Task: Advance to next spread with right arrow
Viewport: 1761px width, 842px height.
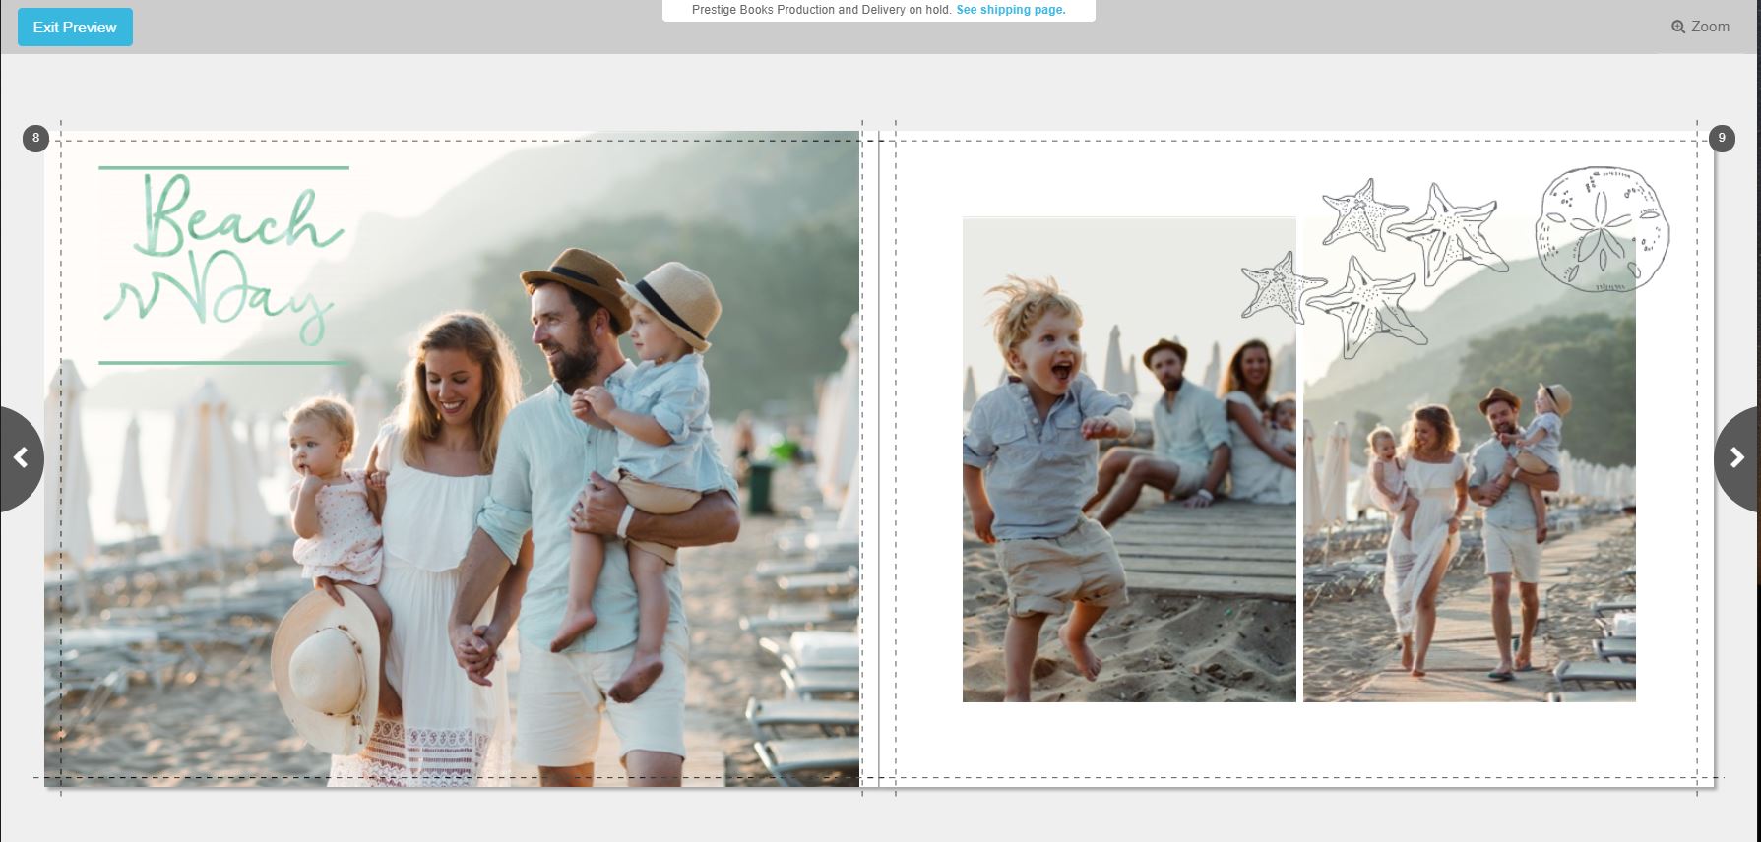Action: (x=1738, y=458)
